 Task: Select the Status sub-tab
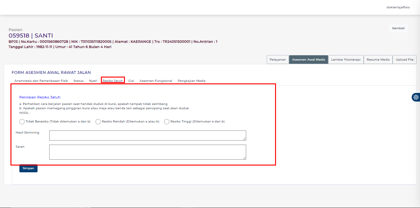click(78, 81)
